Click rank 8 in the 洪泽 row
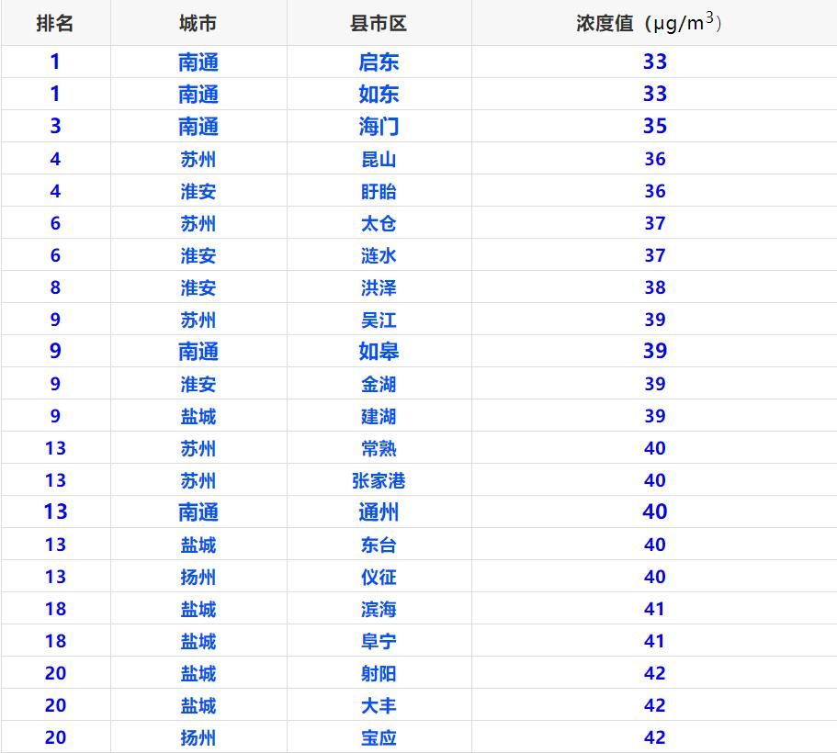This screenshot has height=753, width=837. click(55, 287)
